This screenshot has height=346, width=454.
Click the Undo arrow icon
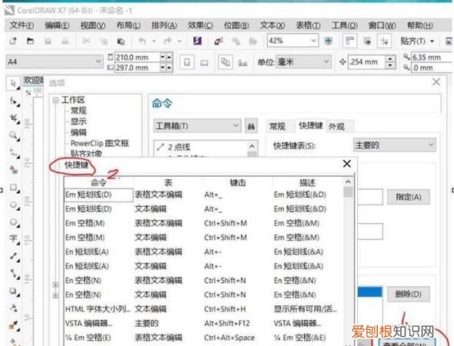(142, 41)
